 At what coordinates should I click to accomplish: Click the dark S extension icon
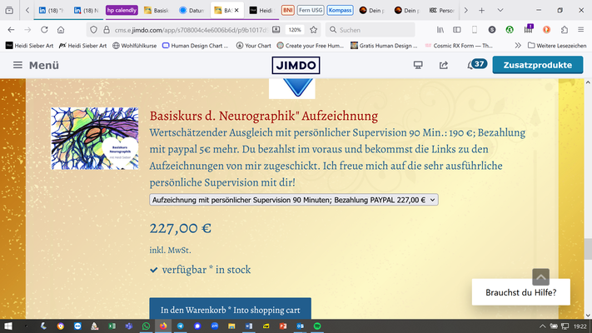coord(492,30)
